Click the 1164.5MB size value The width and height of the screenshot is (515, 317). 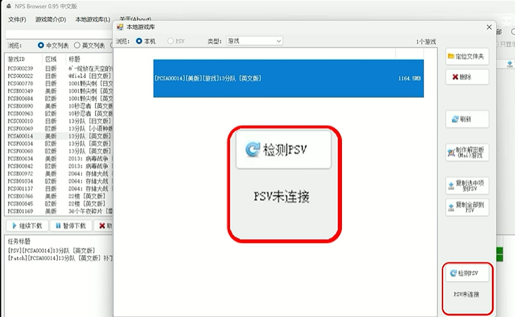coord(409,79)
